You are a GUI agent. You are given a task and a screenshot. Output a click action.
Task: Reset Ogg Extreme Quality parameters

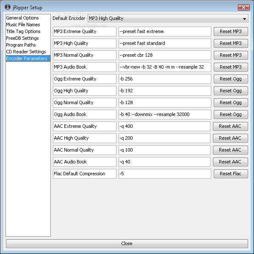click(x=231, y=79)
